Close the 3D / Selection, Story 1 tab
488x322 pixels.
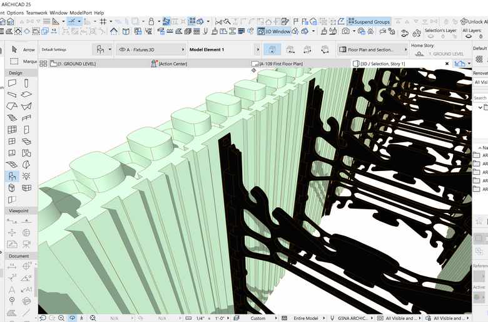[446, 63]
